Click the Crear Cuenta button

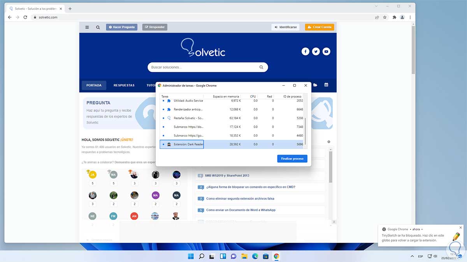[320, 27]
